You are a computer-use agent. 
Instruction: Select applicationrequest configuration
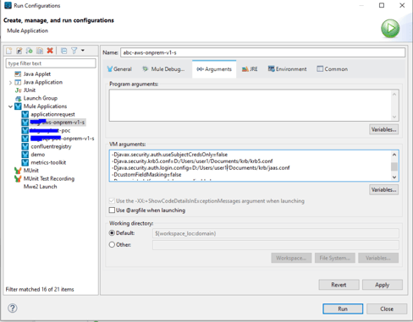point(52,114)
